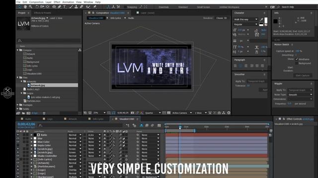Image resolution: width=318 pixels, height=178 pixels.
Task: Select the Standard workspace
Action: [183, 7]
